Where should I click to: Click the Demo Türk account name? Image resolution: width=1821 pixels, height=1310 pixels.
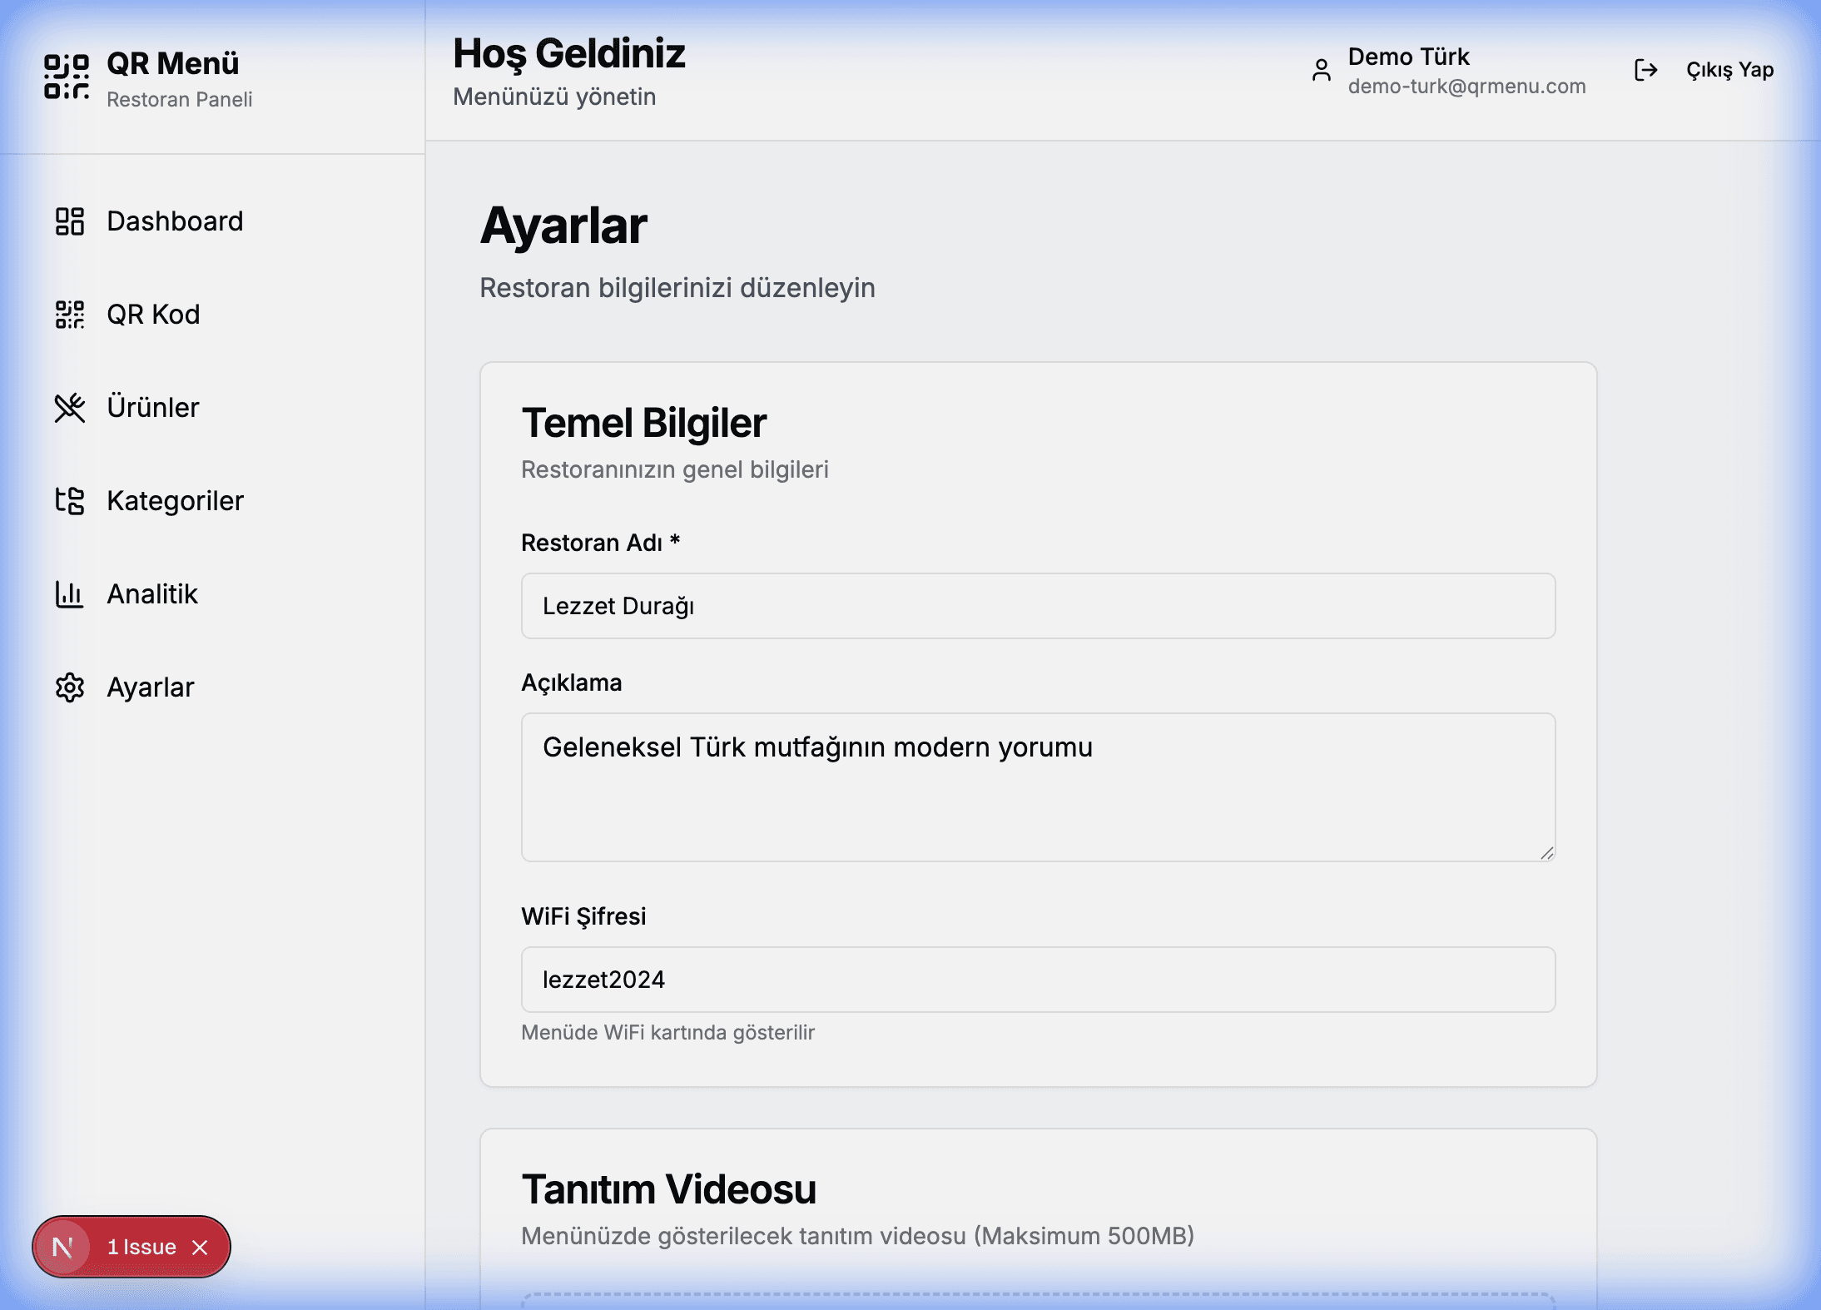[x=1410, y=57]
